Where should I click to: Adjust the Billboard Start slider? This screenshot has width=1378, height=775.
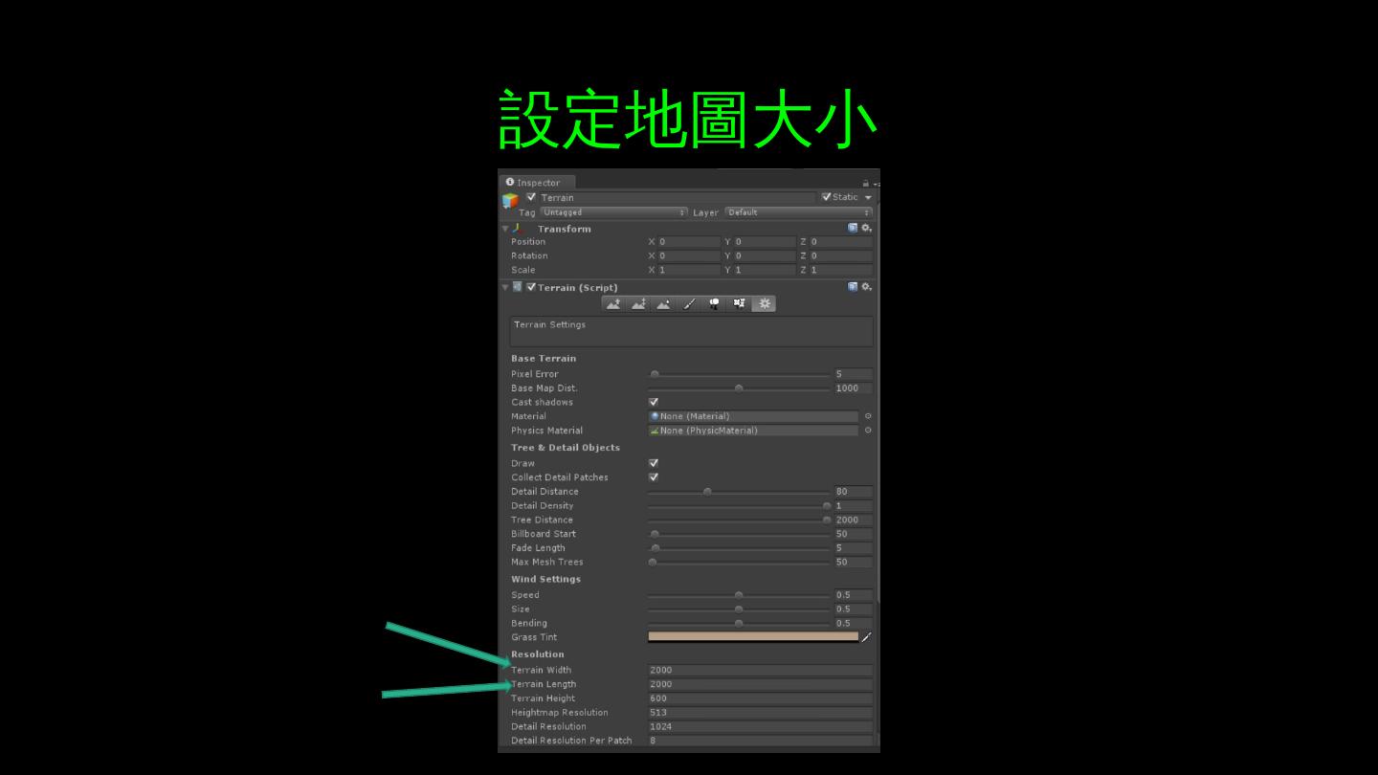(x=739, y=534)
